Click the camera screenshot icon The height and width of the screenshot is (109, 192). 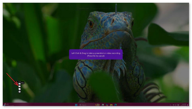tap(19, 84)
